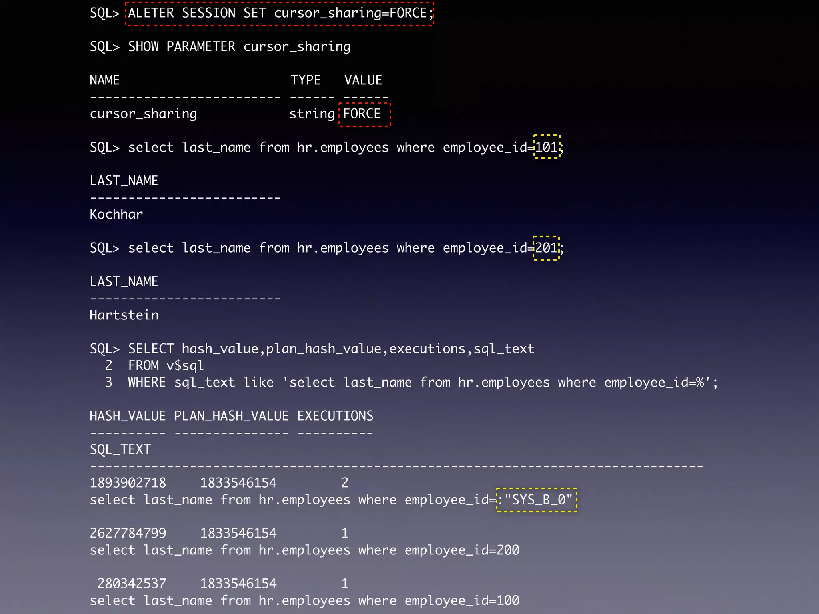The width and height of the screenshot is (819, 614).
Task: Select the PLAN_HASH_VALUE column header
Action: 232,416
